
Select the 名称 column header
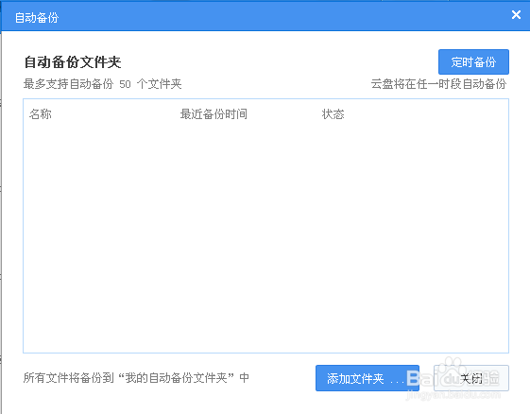click(41, 114)
